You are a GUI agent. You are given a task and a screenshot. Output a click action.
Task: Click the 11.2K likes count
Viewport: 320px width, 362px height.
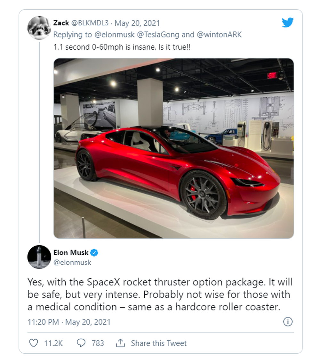[53, 343]
